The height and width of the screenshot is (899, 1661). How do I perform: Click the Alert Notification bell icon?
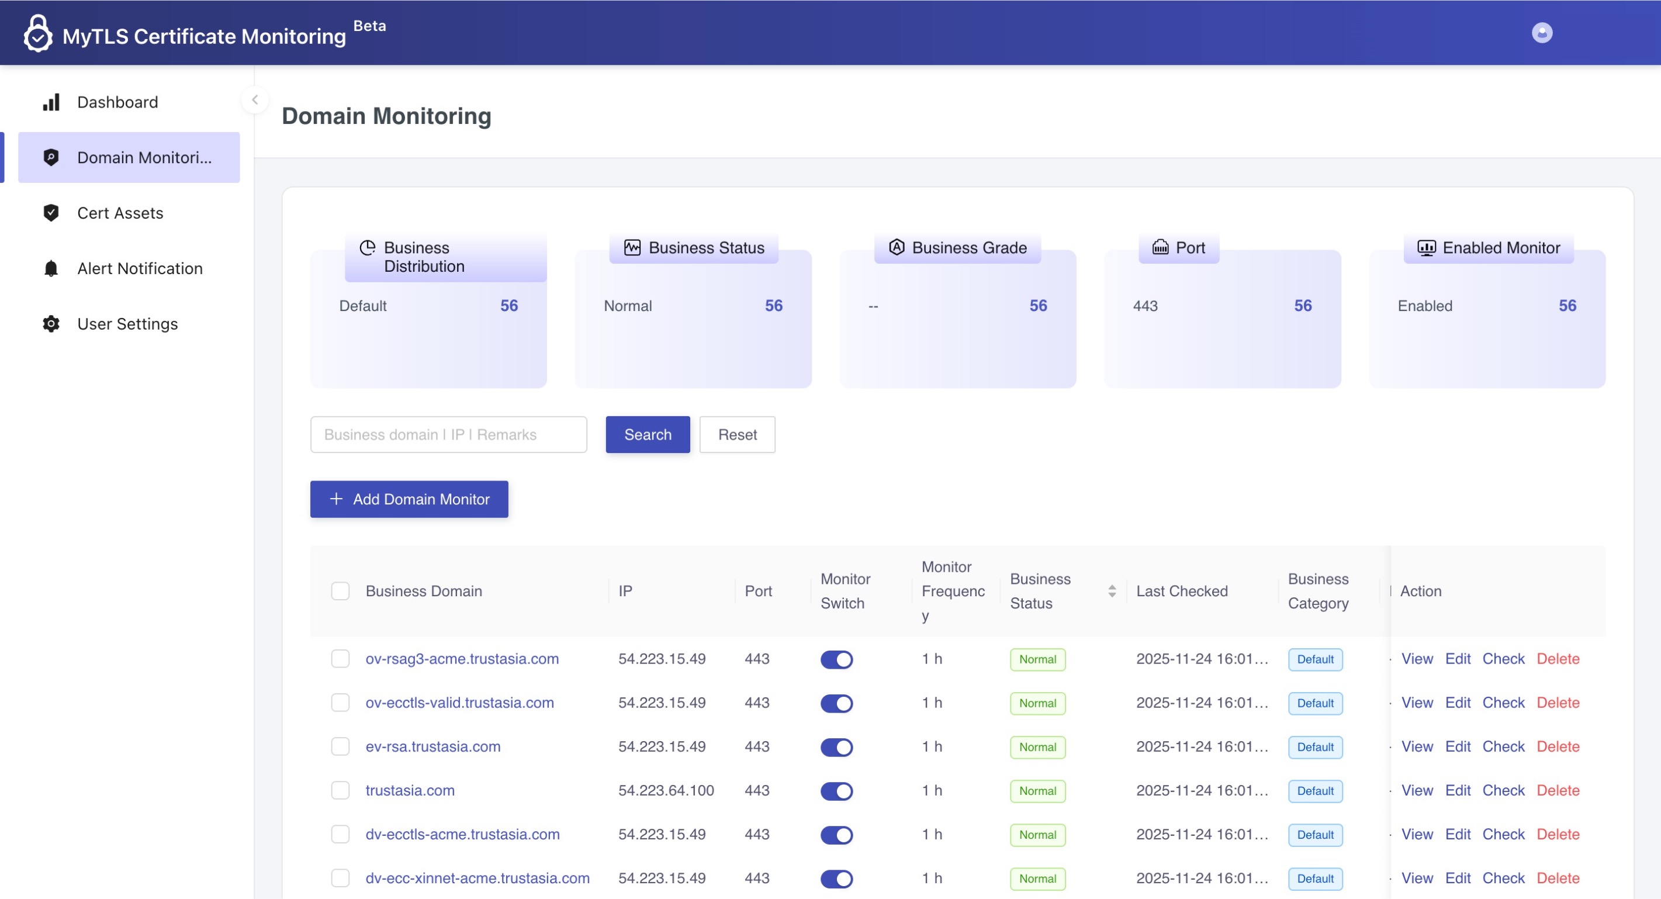tap(51, 268)
